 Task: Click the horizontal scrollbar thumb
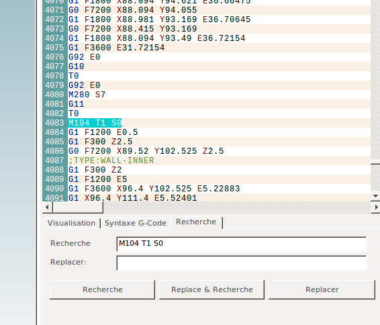tap(78, 207)
